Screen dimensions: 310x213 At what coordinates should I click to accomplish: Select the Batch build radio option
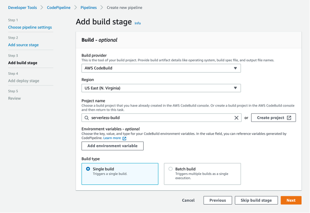[170, 169]
